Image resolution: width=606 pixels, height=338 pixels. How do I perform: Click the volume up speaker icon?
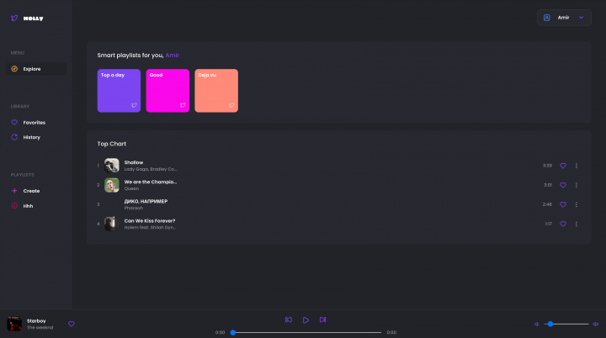[596, 324]
